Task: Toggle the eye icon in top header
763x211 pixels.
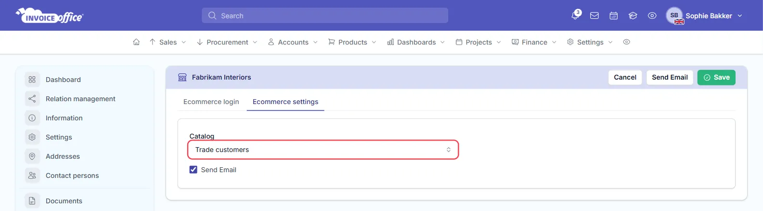Action: pos(652,16)
